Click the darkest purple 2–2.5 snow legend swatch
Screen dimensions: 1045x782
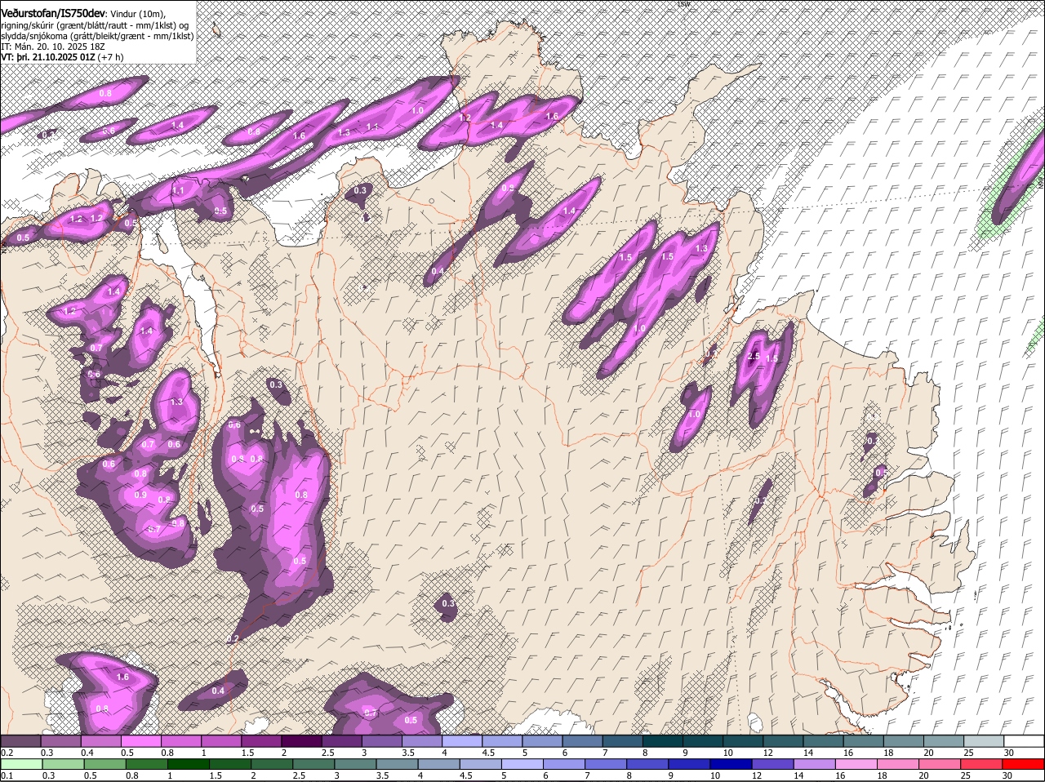pos(301,741)
